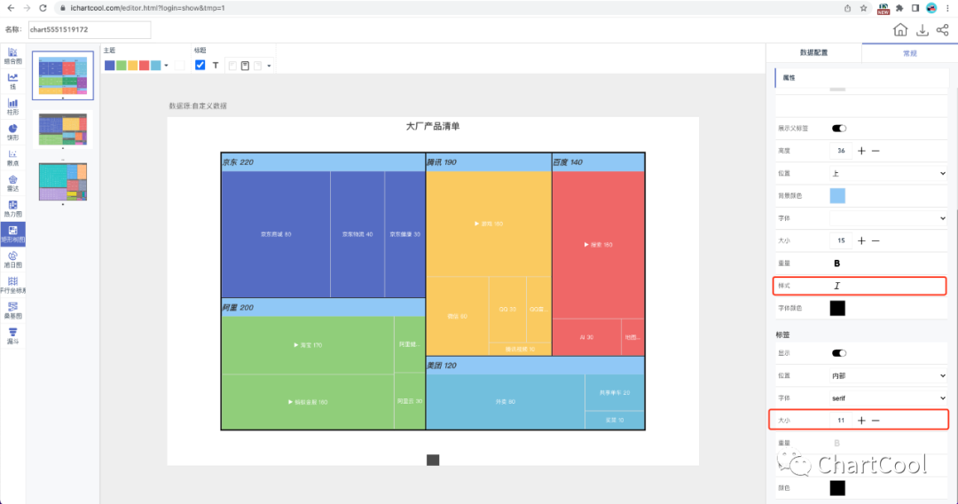Set title alignment to left layout icon
958x504 pixels.
pyautogui.click(x=232, y=66)
